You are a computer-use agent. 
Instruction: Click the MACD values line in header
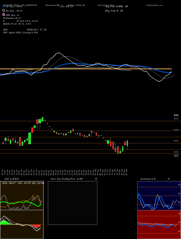tap(17, 24)
